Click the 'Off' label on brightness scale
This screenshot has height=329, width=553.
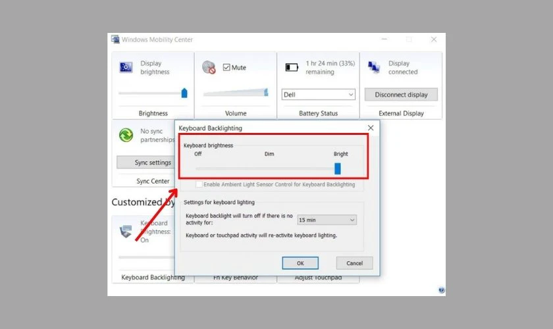(x=198, y=154)
